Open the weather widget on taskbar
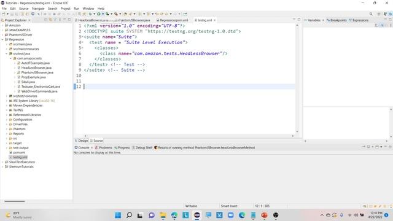The image size is (393, 221). coord(18,215)
